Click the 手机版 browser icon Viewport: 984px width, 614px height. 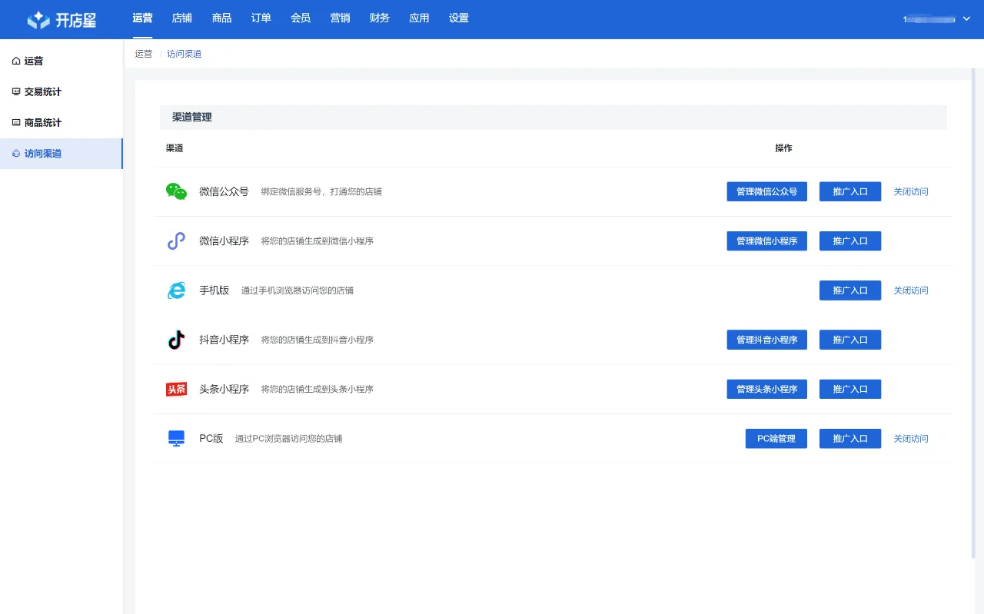[176, 290]
